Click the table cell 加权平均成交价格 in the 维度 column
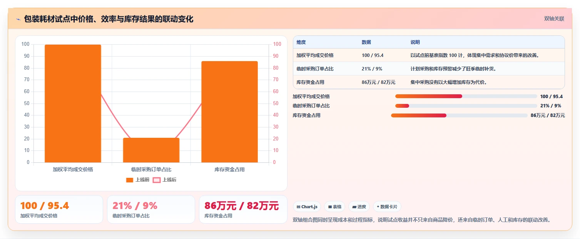 pos(315,55)
